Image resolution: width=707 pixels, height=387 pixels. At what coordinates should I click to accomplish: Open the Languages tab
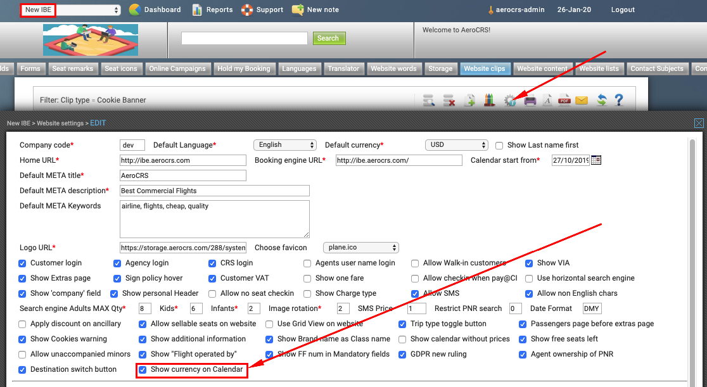(x=300, y=68)
